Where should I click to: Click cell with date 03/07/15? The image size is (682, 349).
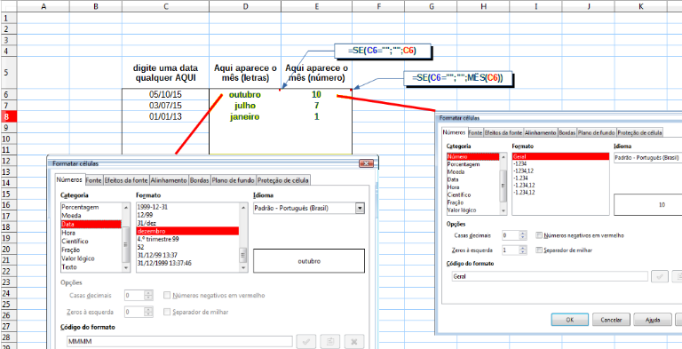pos(165,106)
